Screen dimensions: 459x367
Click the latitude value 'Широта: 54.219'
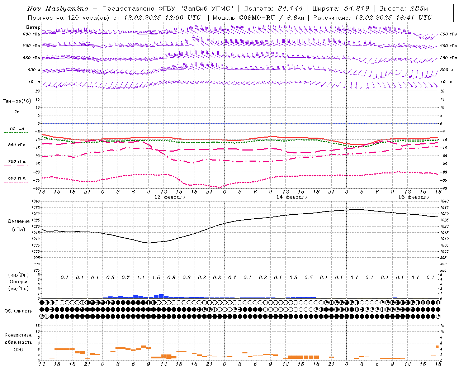coord(341,9)
